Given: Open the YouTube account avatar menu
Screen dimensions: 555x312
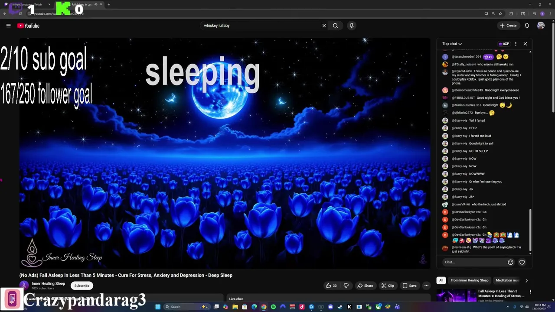Looking at the screenshot, I should [x=541, y=26].
